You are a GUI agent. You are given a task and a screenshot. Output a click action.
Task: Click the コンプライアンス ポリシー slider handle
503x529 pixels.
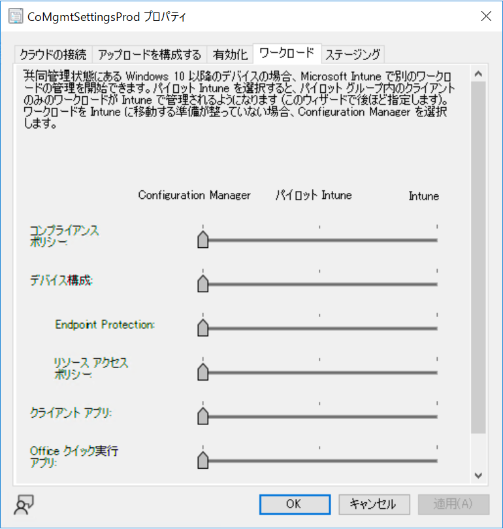[x=203, y=240]
